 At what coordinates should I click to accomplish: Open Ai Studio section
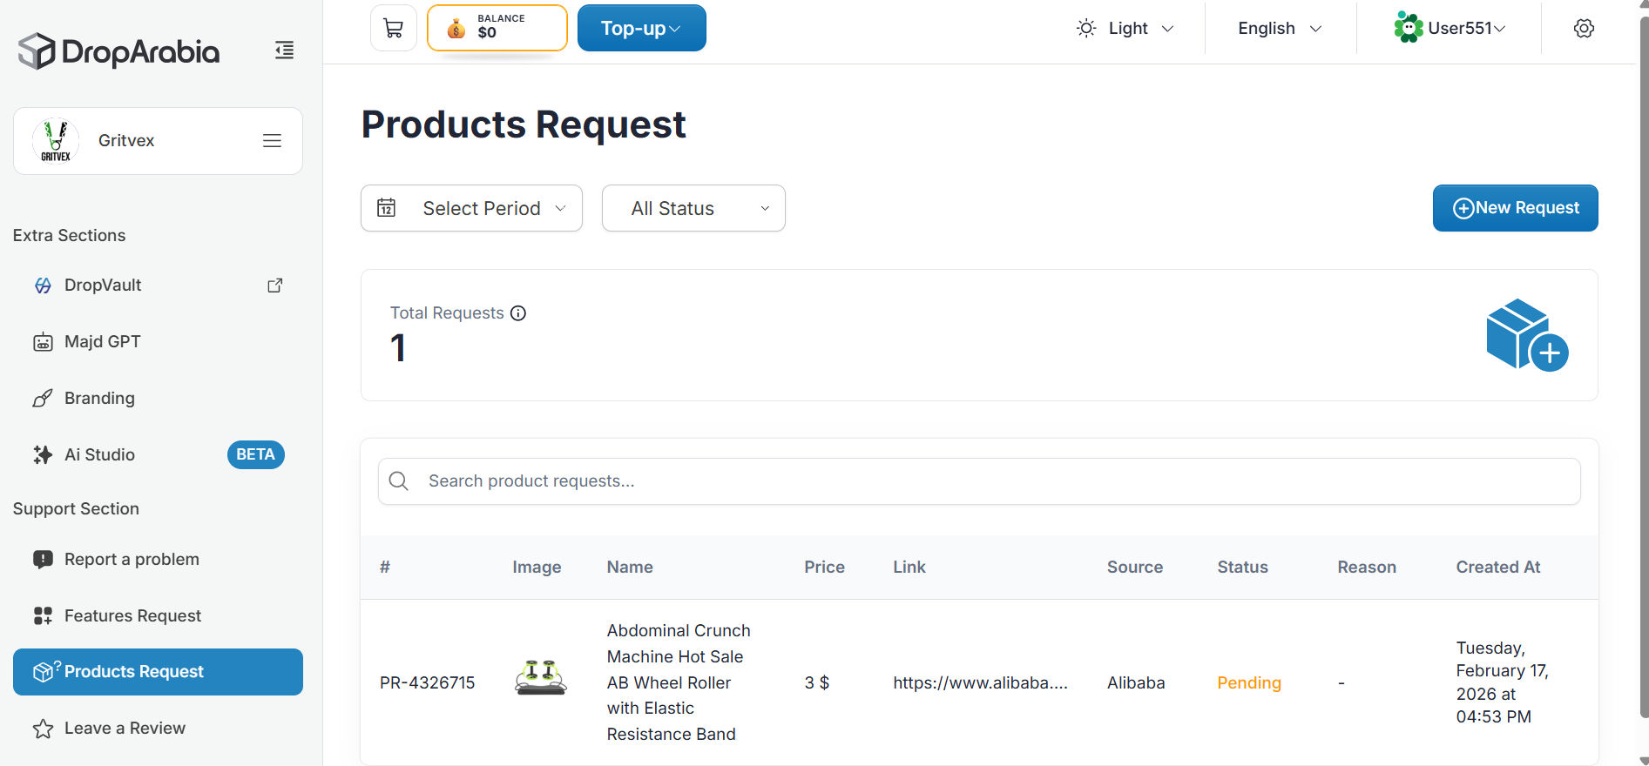158,455
